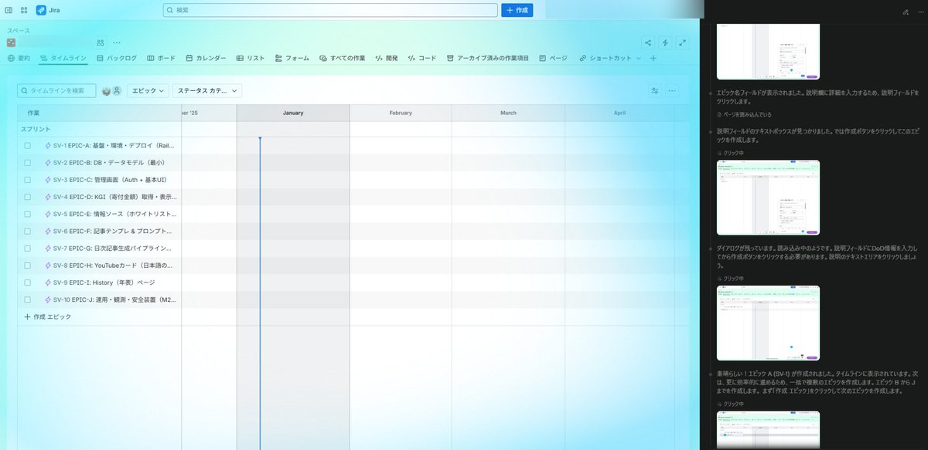Open the コード tab
Image resolution: width=928 pixels, height=450 pixels.
pos(422,58)
